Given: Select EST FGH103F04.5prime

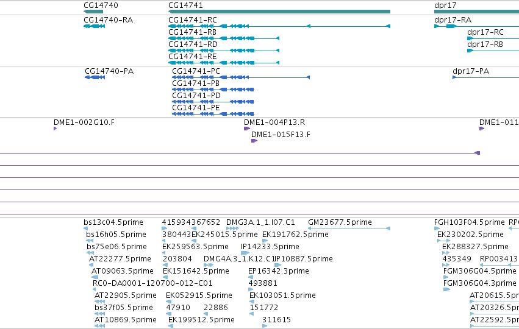Looking at the screenshot, I should 470,222.
